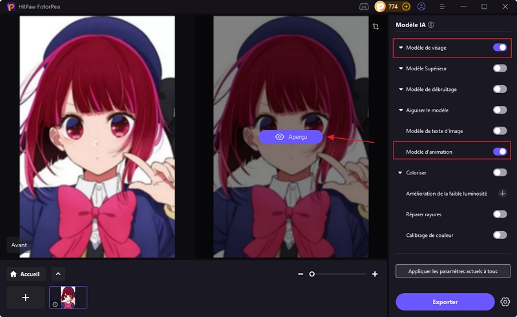The width and height of the screenshot is (517, 317).
Task: Open the user account profile icon
Action: [x=421, y=6]
